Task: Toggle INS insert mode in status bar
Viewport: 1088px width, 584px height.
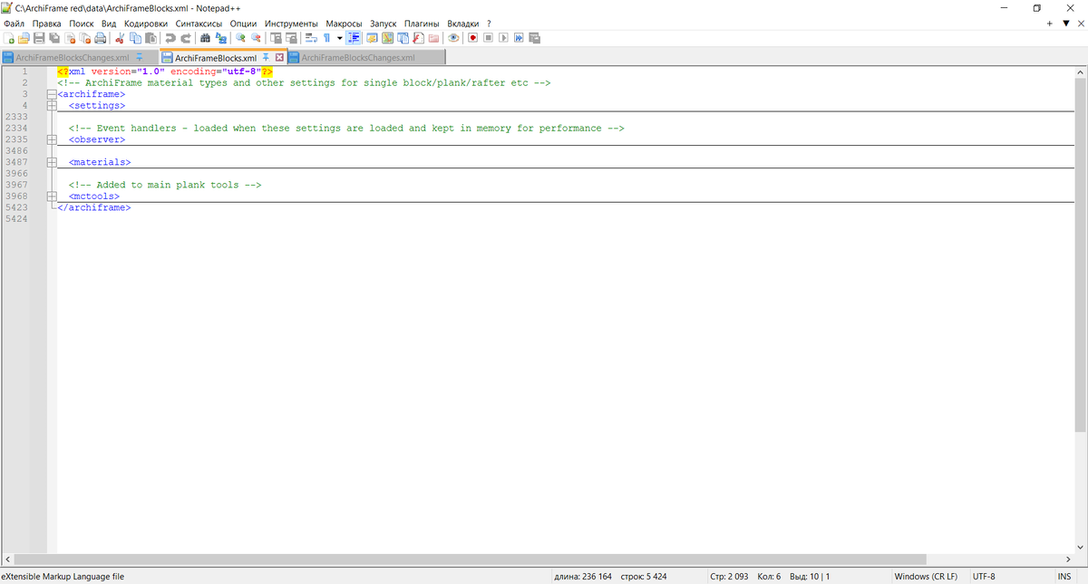Action: 1064,577
